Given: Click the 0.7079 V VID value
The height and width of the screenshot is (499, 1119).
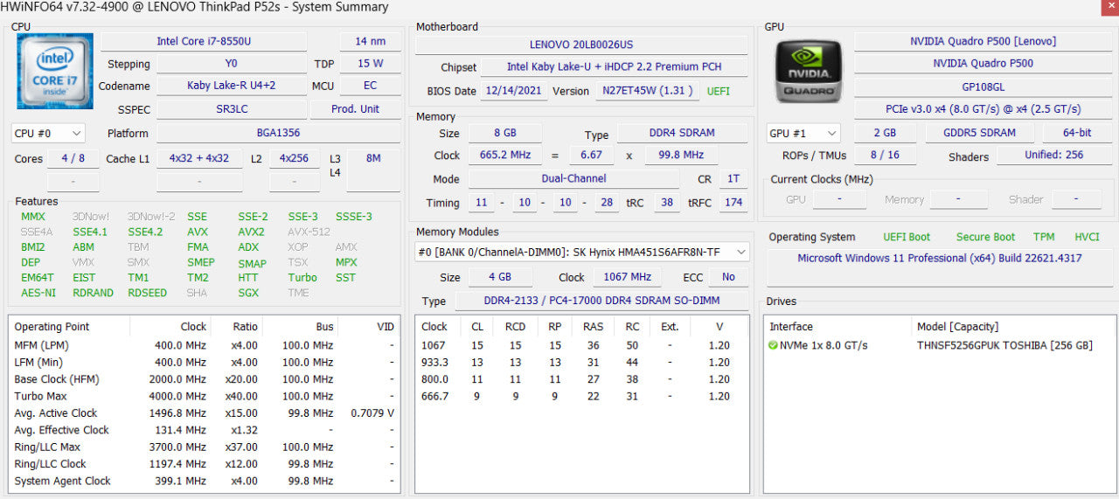Looking at the screenshot, I should click(372, 413).
